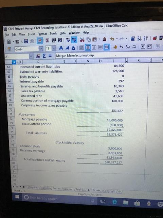The width and height of the screenshot is (163, 218).
Task: Click next sheet navigation arrow
Action: [20, 187]
